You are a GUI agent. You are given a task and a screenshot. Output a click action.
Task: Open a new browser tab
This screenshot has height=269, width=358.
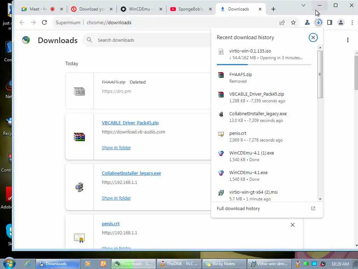[x=273, y=9]
